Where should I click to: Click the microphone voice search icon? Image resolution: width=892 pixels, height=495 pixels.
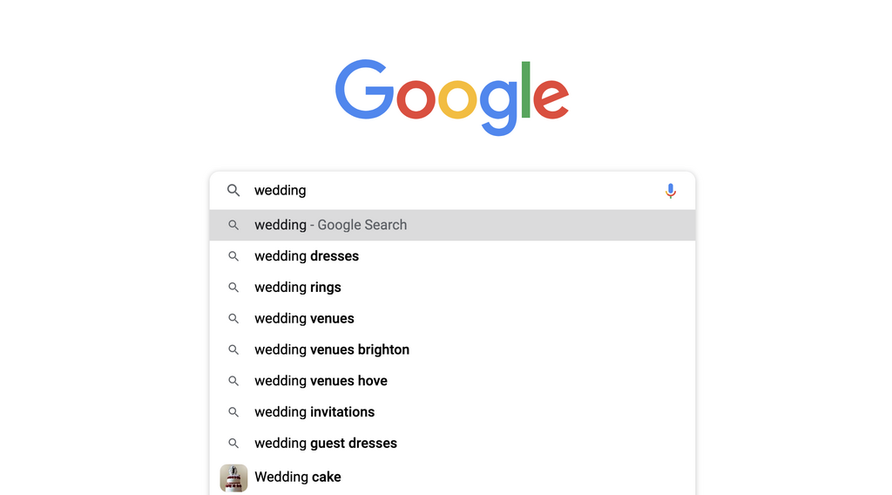(x=670, y=191)
